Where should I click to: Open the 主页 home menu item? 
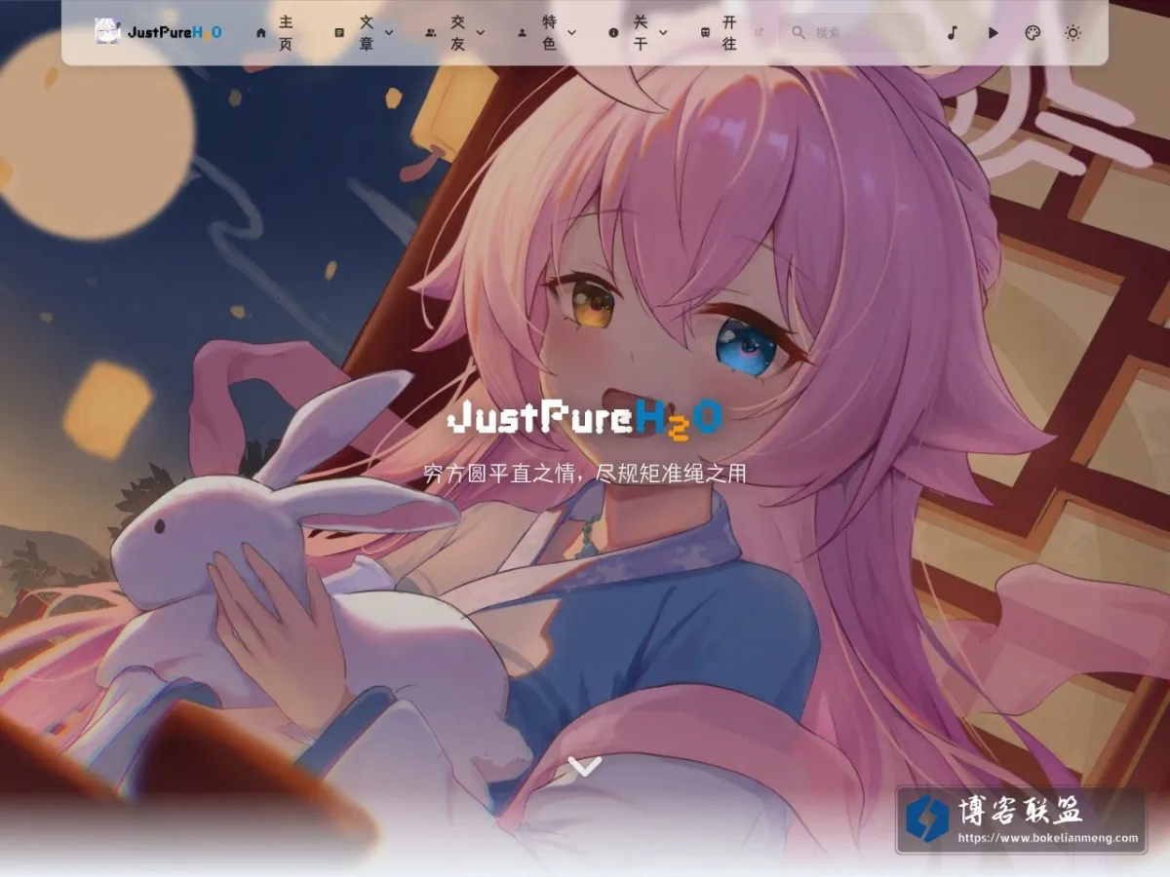click(275, 32)
